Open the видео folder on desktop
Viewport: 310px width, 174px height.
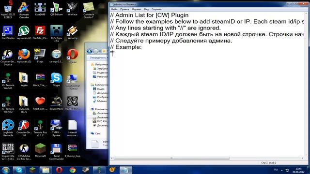24,79
